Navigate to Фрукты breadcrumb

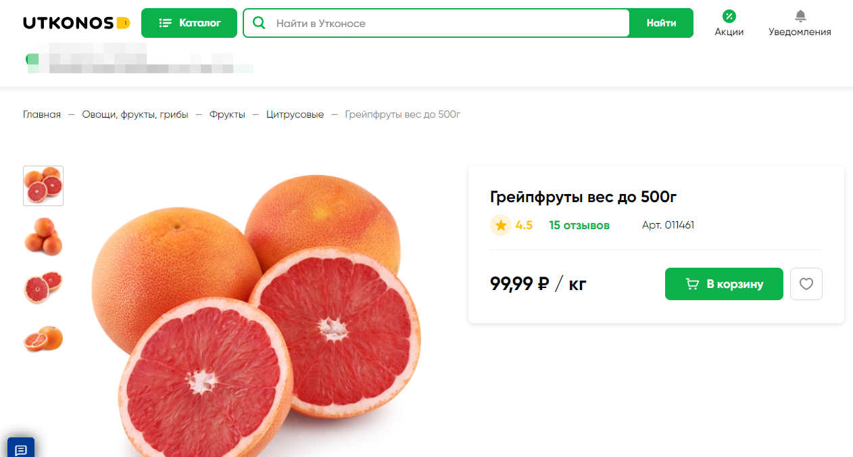point(227,114)
